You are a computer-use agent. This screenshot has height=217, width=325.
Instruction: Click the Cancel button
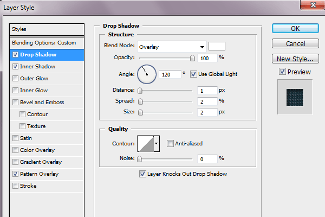tap(295, 43)
